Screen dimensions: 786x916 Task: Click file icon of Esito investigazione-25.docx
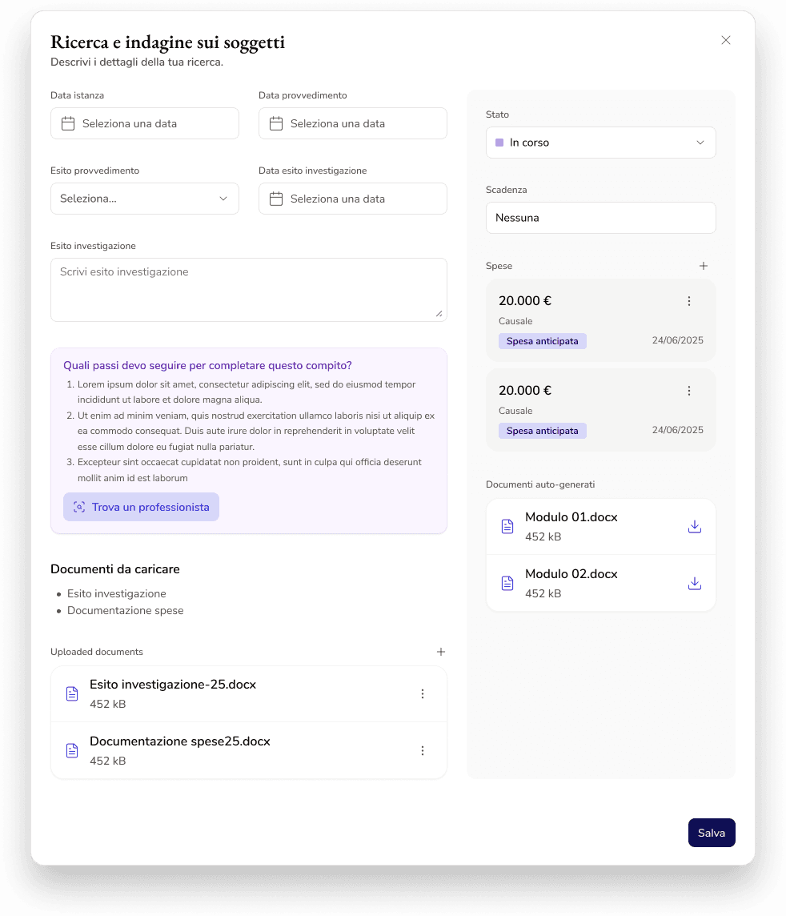72,694
